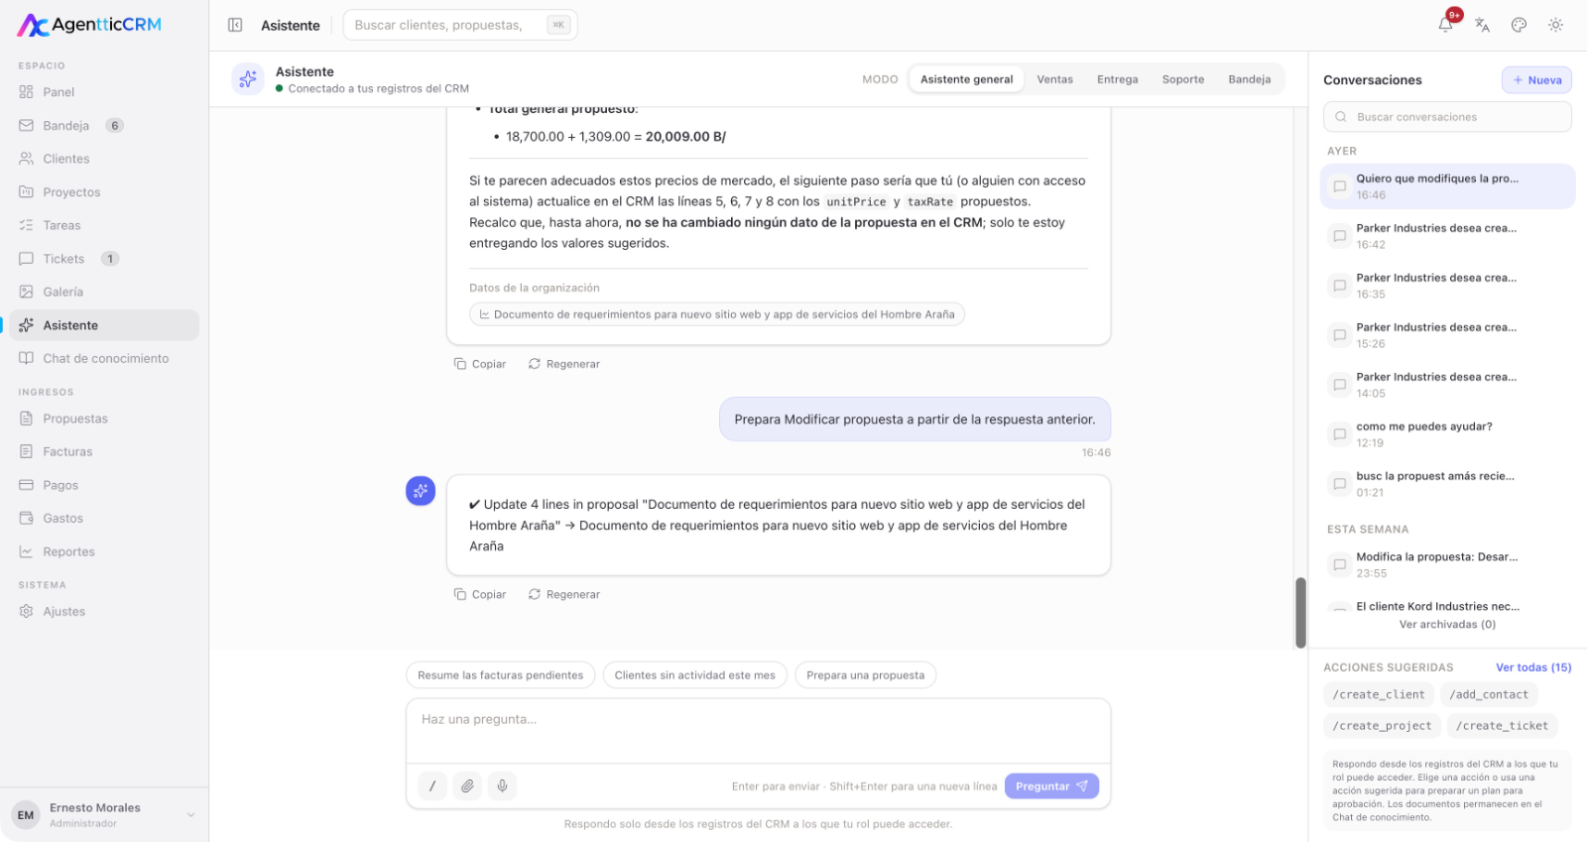Open the notifications bell
The height and width of the screenshot is (842, 1587).
(x=1446, y=25)
